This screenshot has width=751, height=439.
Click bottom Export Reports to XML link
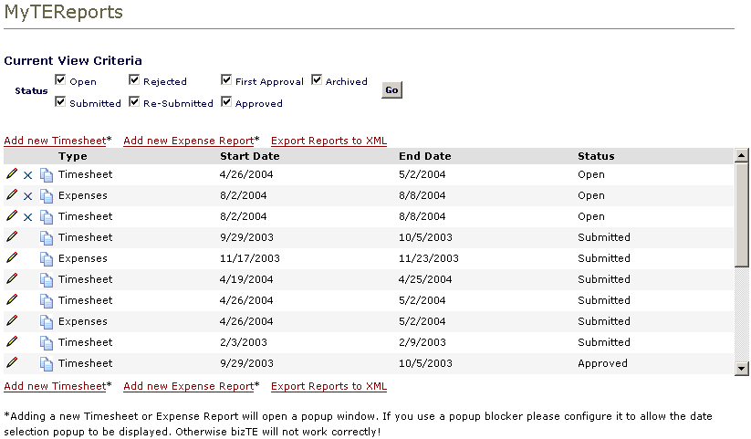(x=329, y=386)
